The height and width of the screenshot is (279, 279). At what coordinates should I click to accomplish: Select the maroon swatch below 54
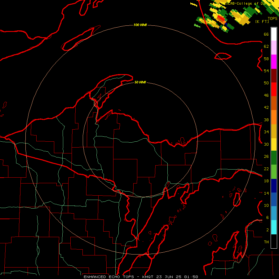(x=274, y=76)
